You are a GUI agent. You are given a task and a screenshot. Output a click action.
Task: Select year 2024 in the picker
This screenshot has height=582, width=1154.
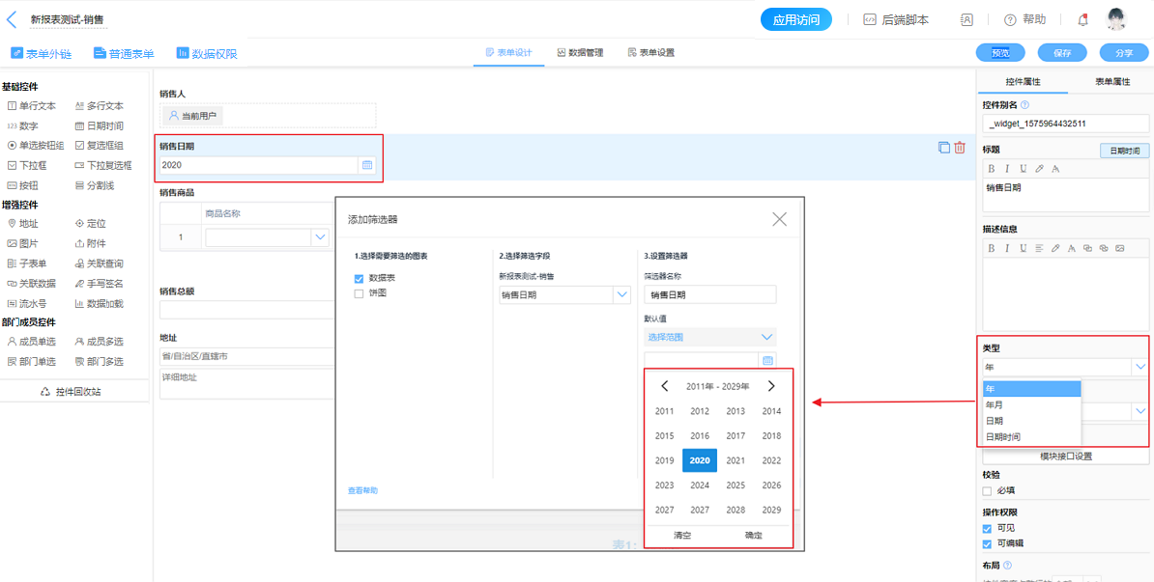click(700, 485)
